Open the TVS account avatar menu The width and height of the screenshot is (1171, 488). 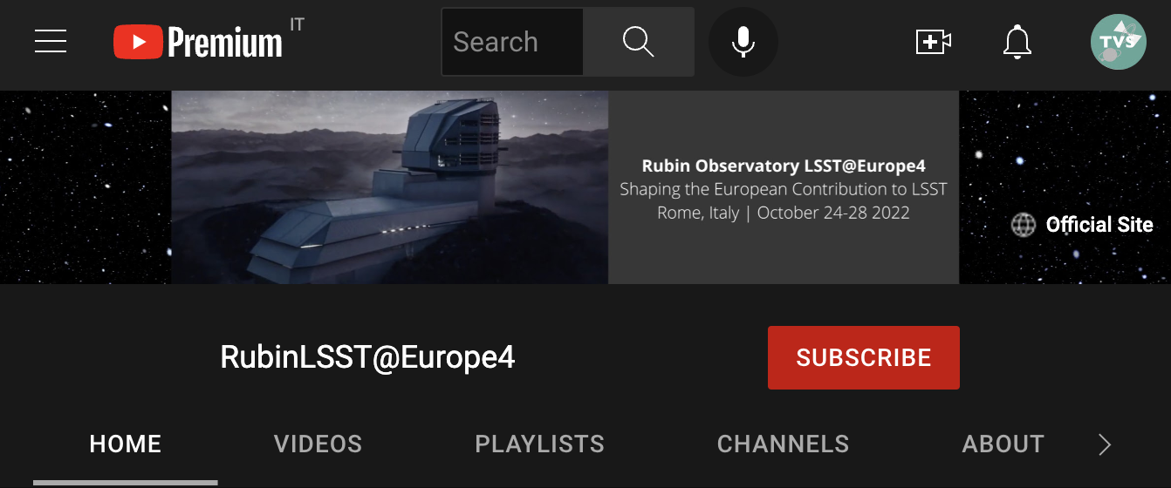[x=1119, y=42]
